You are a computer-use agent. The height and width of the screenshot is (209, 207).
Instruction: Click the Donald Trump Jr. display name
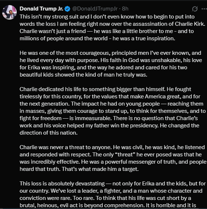(41, 9)
